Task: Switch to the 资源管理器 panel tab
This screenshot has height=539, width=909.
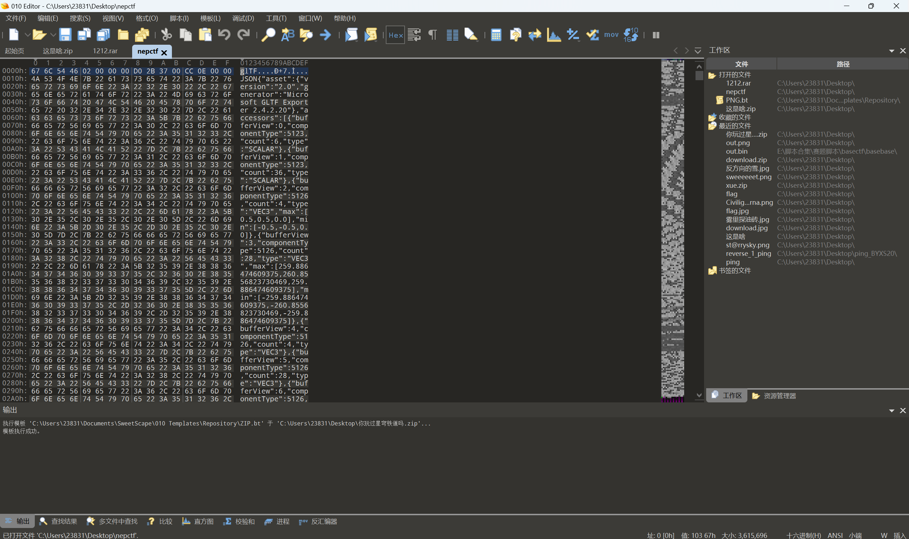Action: pyautogui.click(x=774, y=396)
